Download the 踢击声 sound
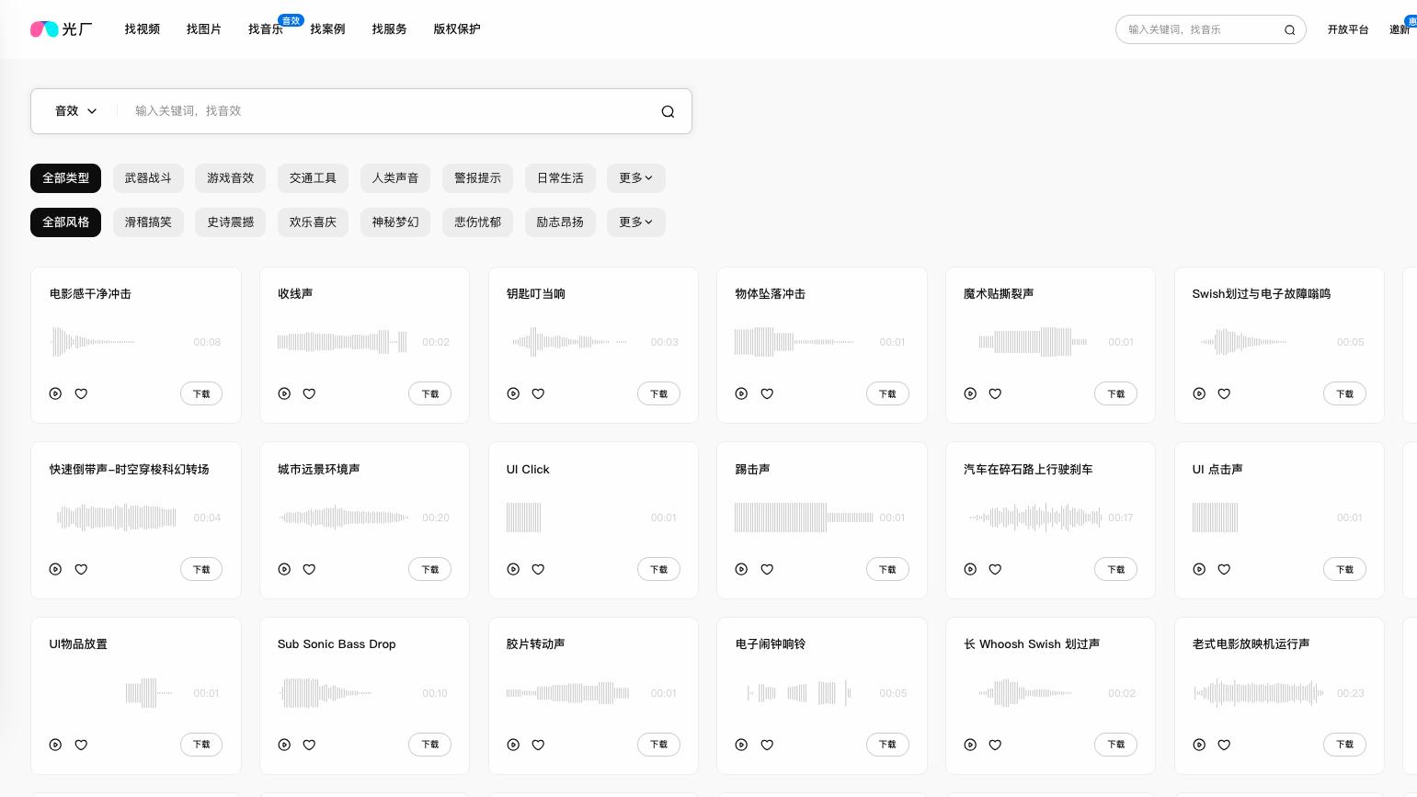This screenshot has width=1417, height=797. tap(887, 569)
